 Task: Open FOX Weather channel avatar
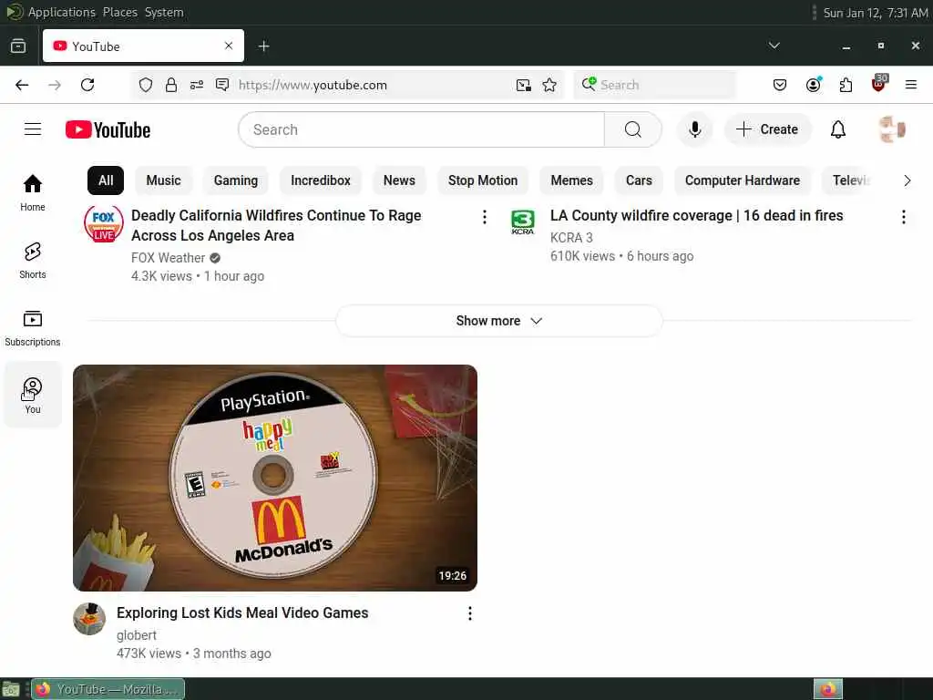click(104, 224)
